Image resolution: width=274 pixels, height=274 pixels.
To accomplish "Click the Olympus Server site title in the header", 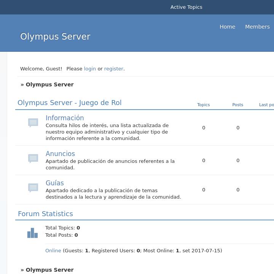I will pos(55,37).
